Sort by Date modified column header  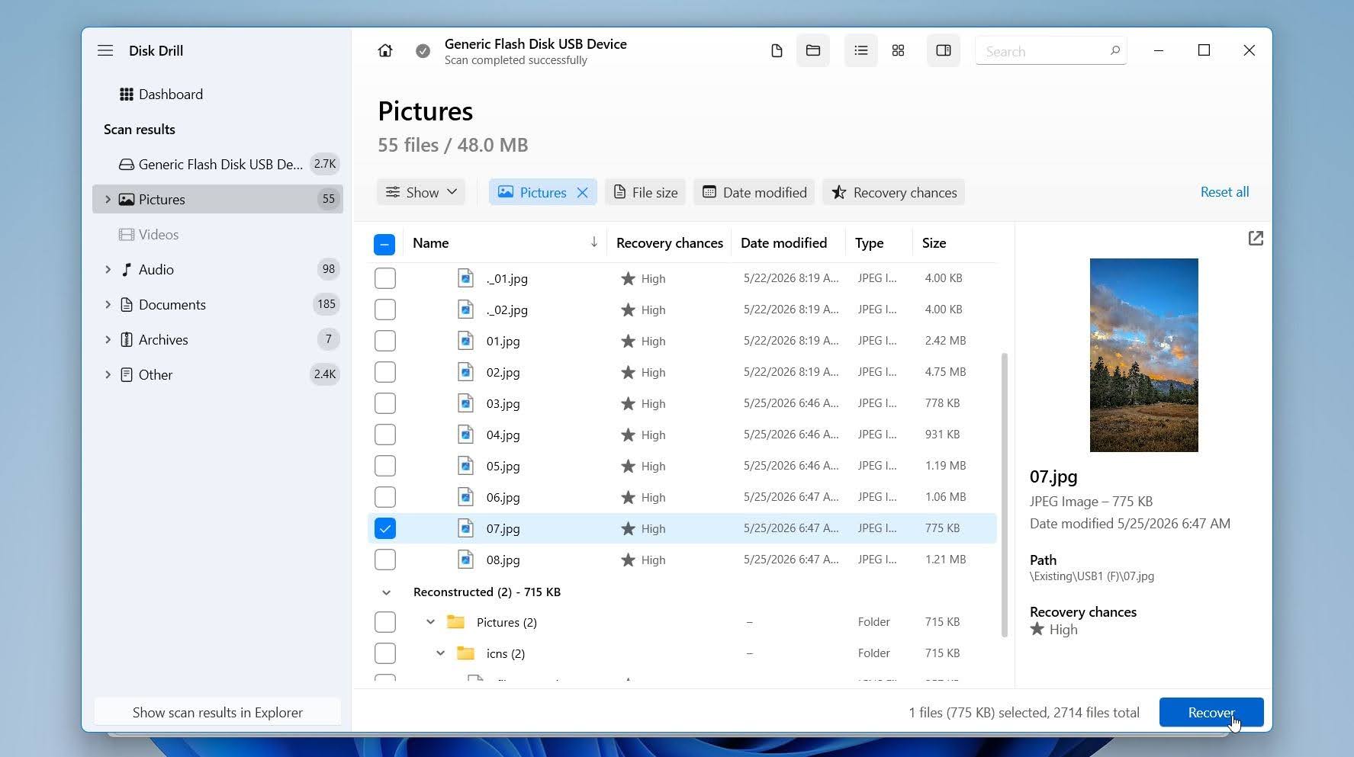tap(783, 242)
